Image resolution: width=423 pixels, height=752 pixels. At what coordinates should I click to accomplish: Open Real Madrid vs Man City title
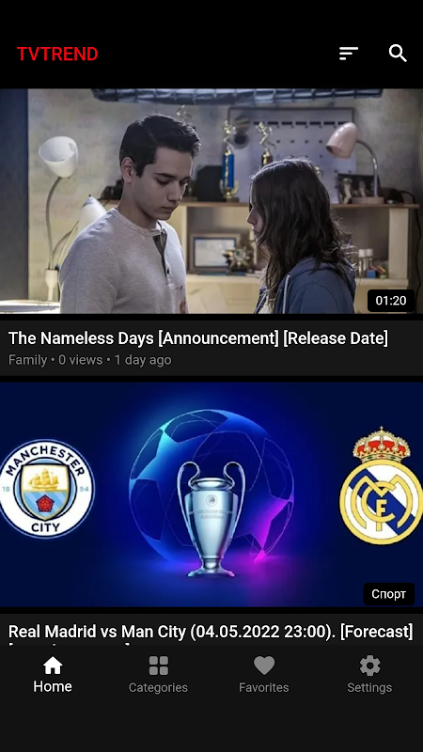[x=211, y=632]
